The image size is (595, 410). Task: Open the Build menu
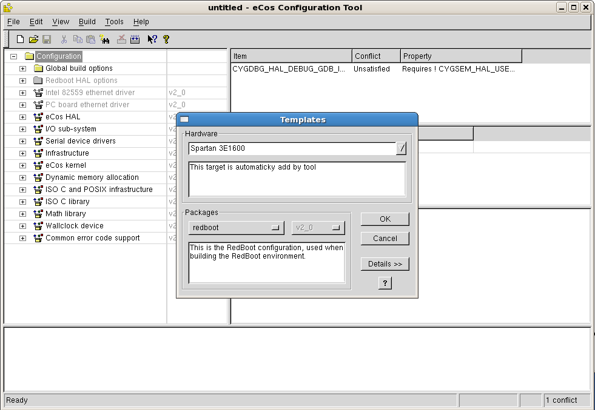(87, 22)
